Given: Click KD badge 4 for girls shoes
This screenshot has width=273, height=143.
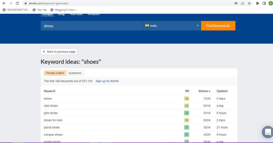Looking at the screenshot, I should [187, 113].
